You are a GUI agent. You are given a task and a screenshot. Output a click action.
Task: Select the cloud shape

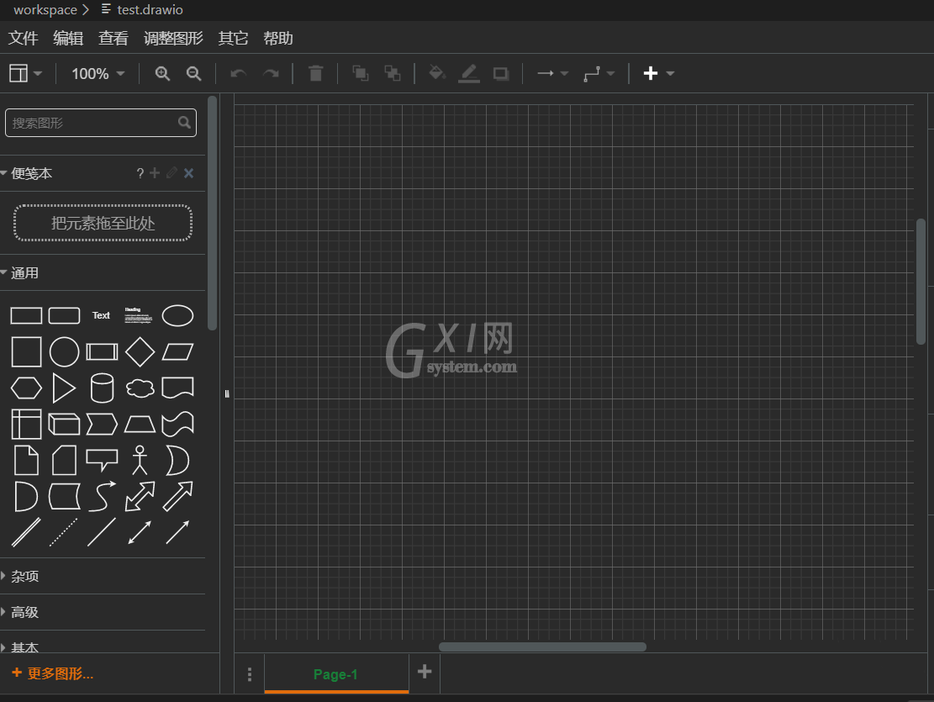[x=140, y=388]
